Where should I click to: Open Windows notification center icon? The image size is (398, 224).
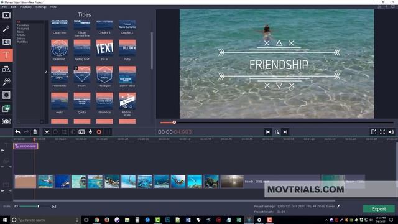tap(391, 220)
